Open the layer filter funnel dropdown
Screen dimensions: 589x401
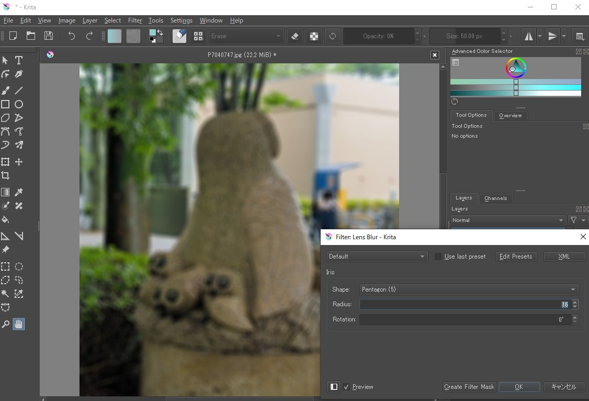click(577, 220)
